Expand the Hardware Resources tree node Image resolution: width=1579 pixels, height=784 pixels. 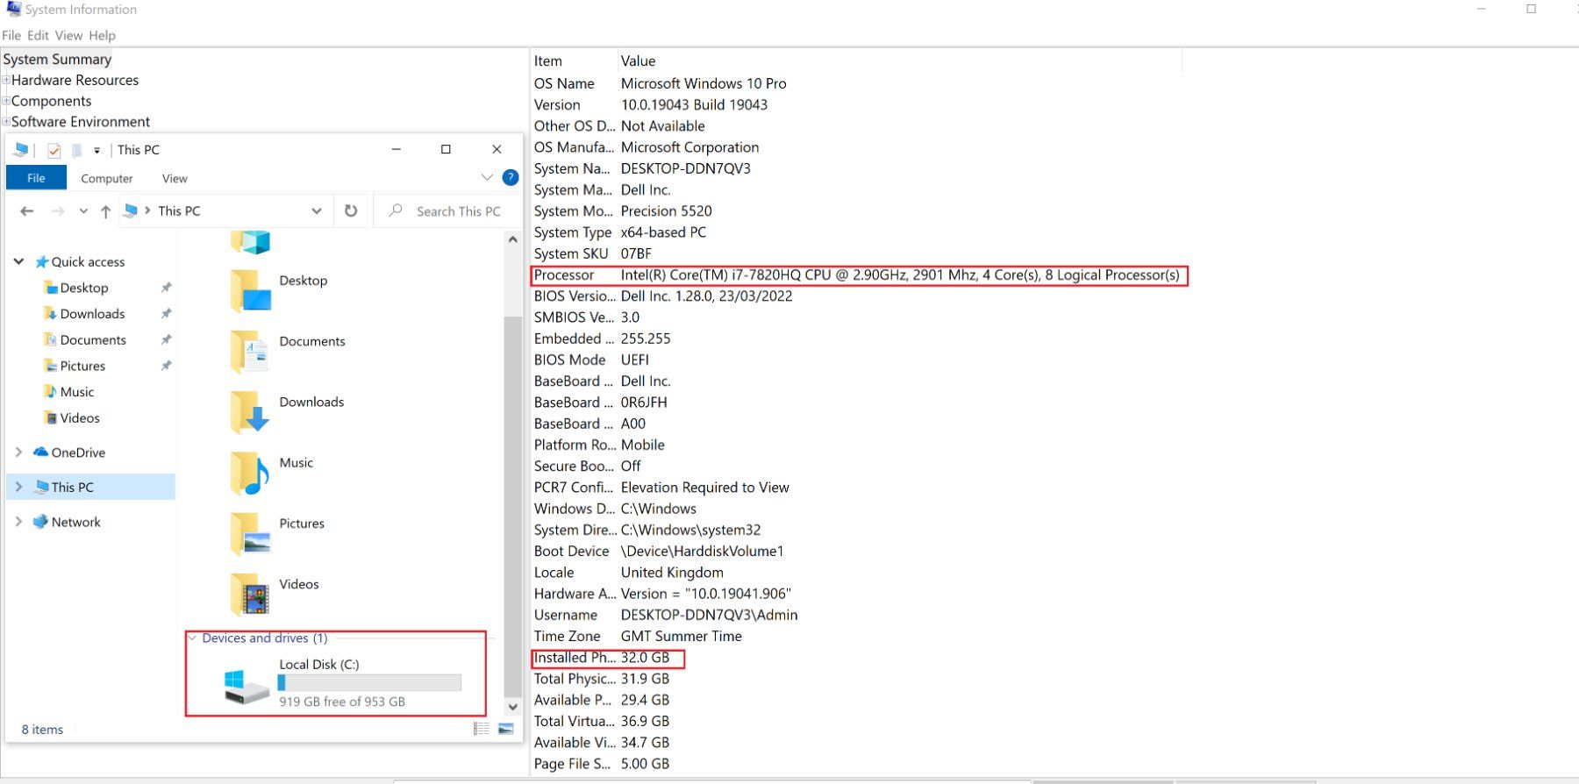coord(6,80)
